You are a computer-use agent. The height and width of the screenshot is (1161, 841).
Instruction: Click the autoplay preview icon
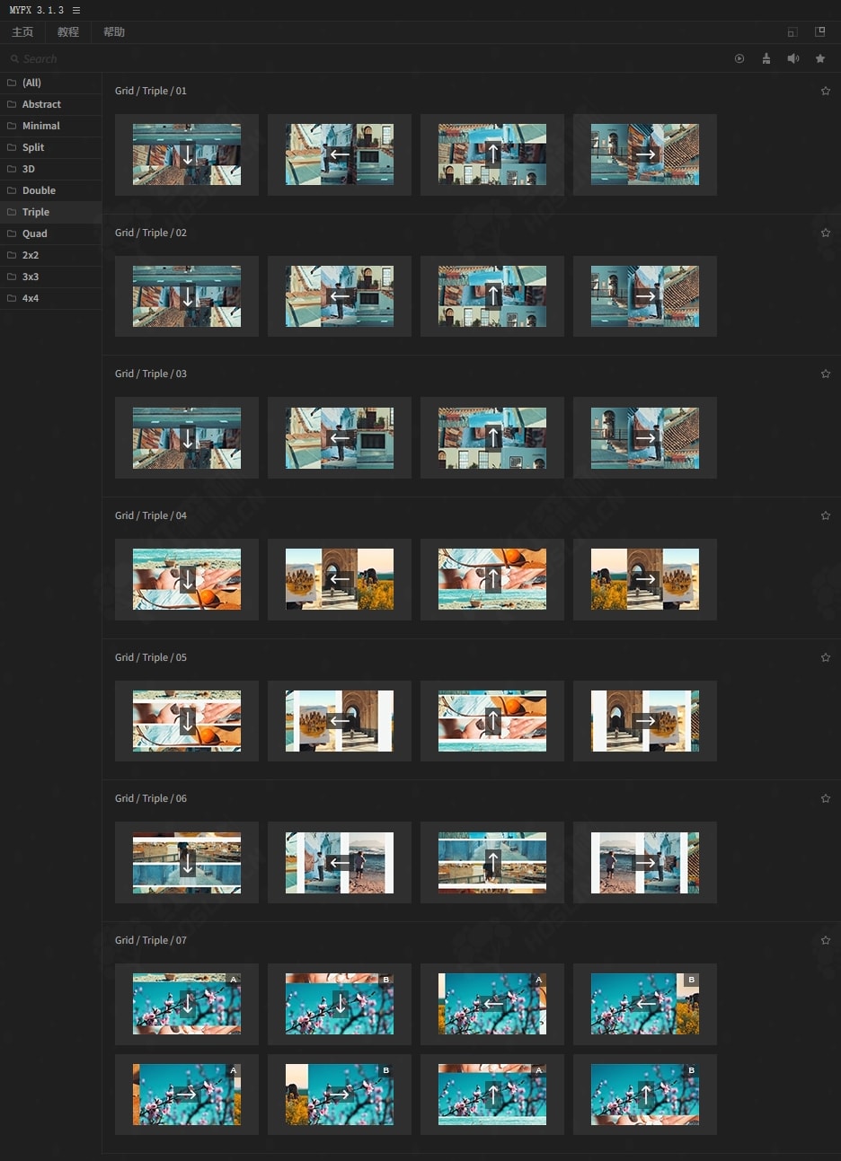739,58
